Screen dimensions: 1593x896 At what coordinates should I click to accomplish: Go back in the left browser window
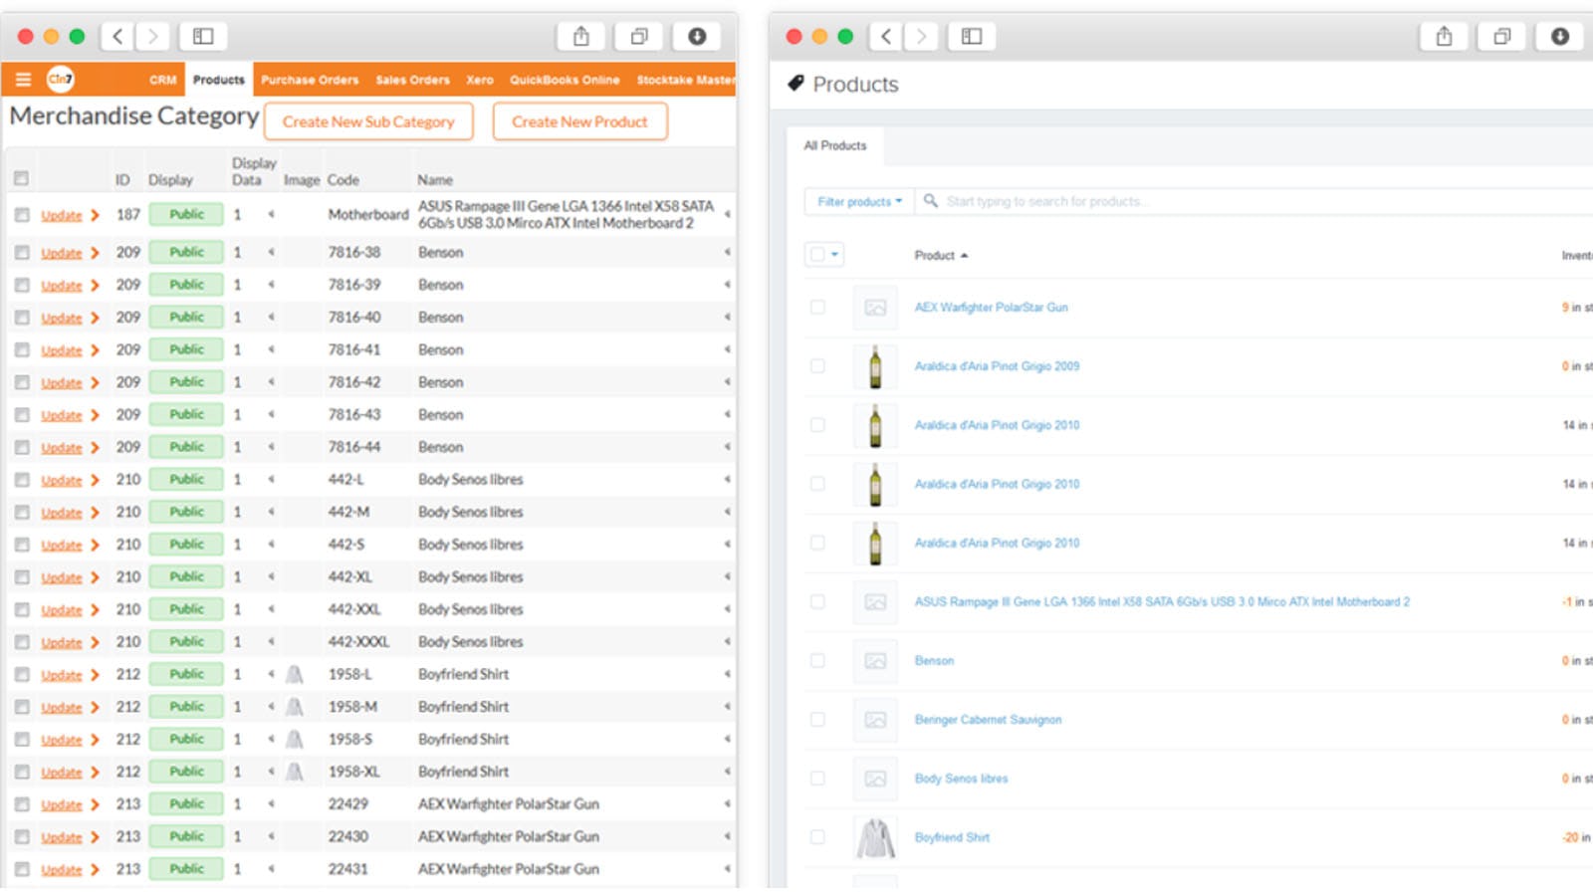coord(117,37)
